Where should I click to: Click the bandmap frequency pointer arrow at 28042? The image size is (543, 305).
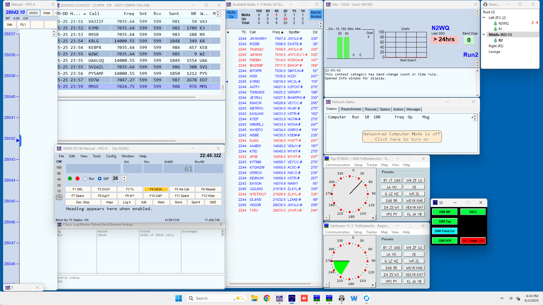[x=18, y=140]
